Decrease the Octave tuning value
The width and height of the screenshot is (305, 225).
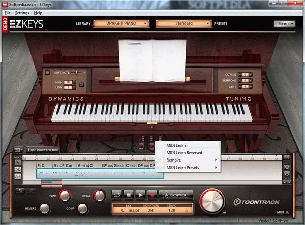(239, 75)
